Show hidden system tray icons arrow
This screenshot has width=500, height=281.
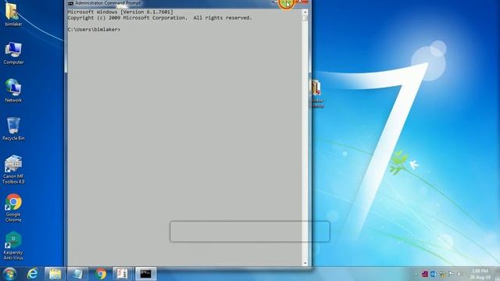pos(416,274)
